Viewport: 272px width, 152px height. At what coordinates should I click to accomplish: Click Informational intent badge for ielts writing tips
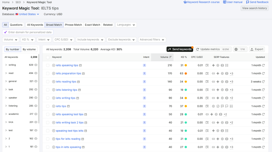(x=144, y=98)
